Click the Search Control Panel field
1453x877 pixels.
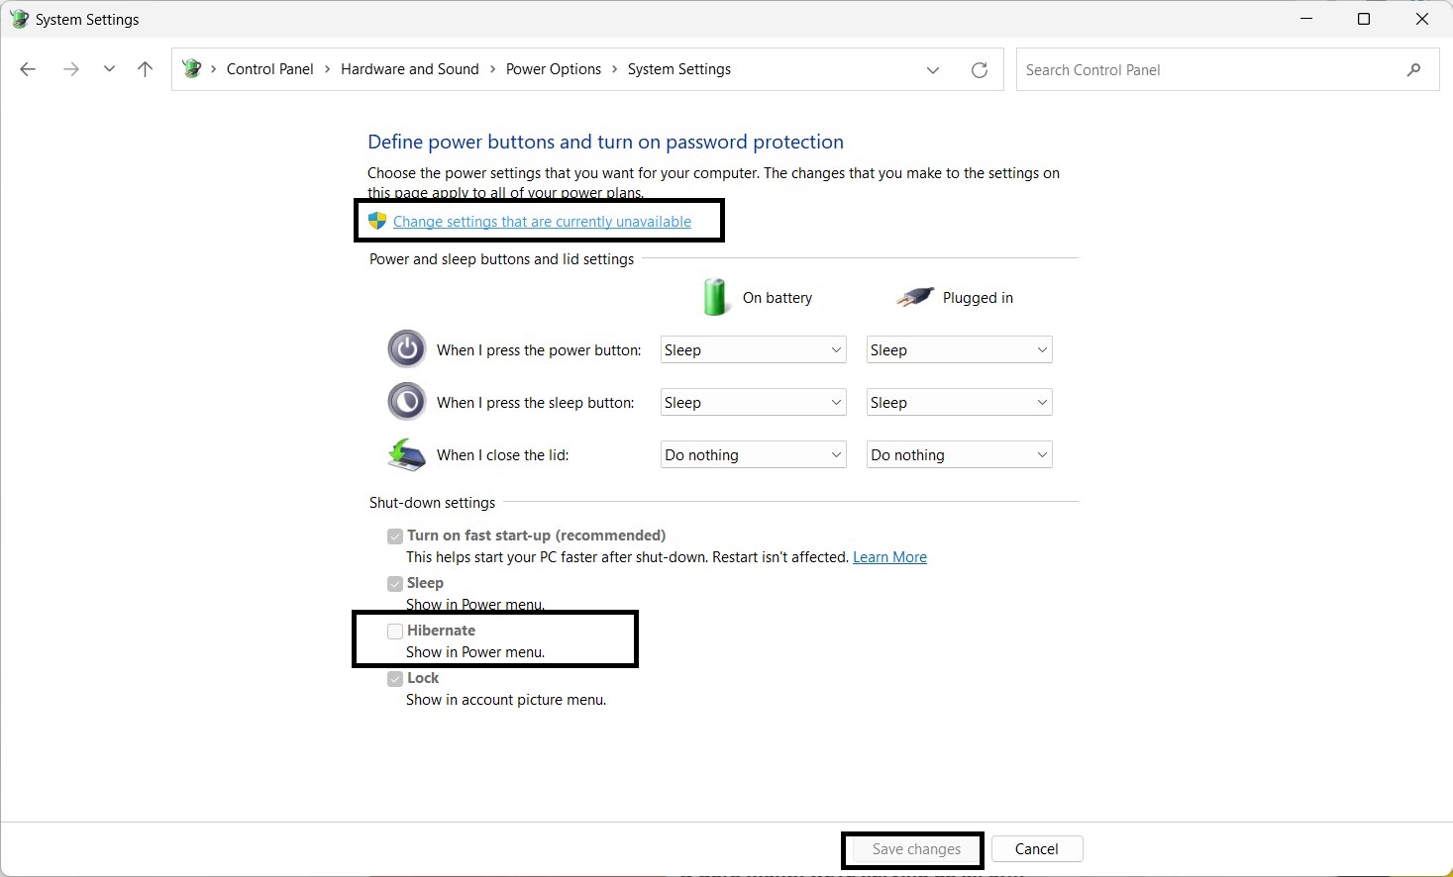click(x=1208, y=70)
